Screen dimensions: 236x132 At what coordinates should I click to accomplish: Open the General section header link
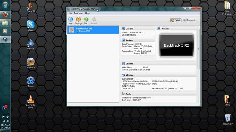[x=129, y=29]
